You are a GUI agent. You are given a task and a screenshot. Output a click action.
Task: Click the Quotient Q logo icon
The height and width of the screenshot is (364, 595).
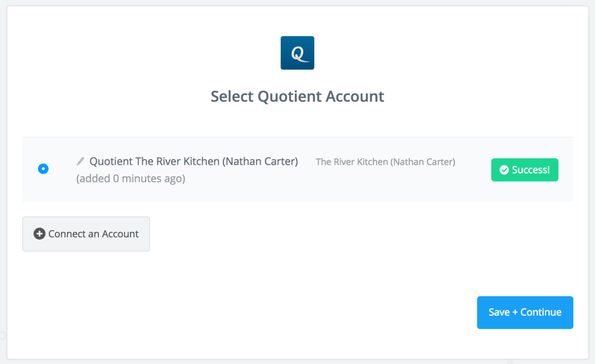click(x=297, y=53)
